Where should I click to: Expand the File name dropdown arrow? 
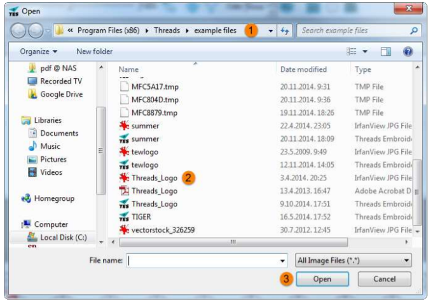tap(282, 261)
